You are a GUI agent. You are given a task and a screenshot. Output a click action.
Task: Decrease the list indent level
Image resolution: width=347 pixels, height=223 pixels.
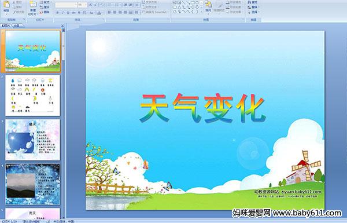125,5
